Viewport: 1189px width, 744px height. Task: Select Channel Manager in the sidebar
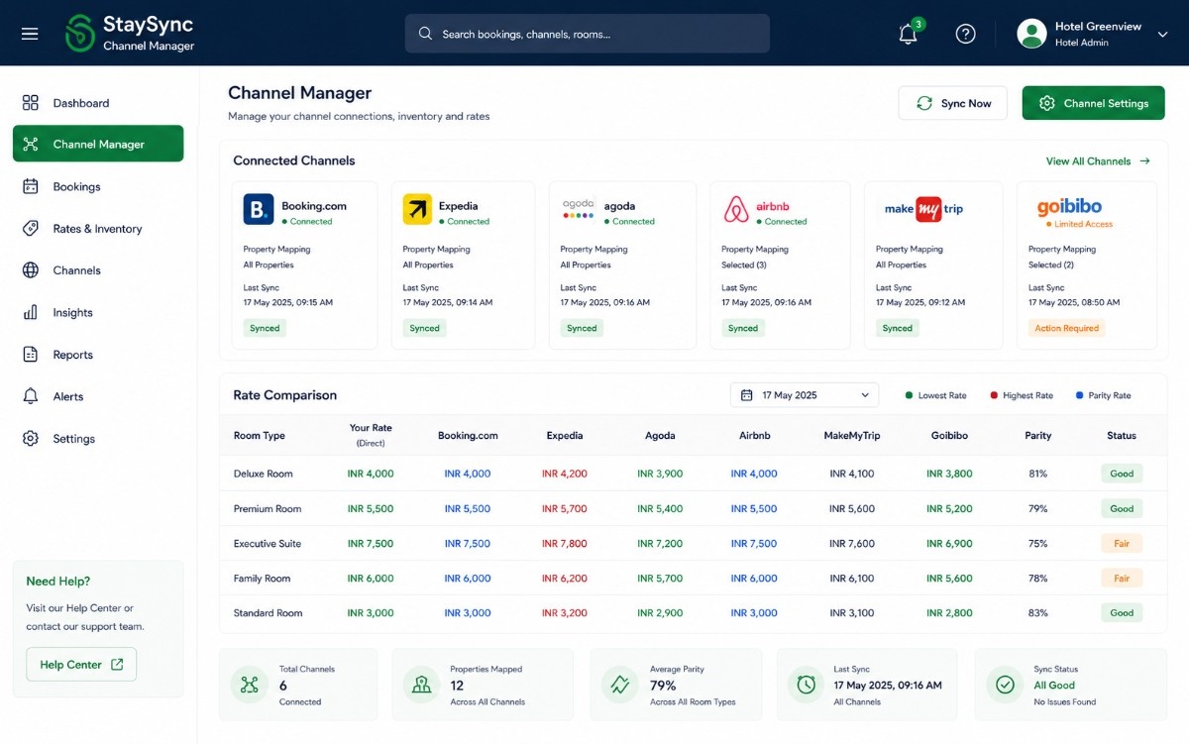(98, 144)
